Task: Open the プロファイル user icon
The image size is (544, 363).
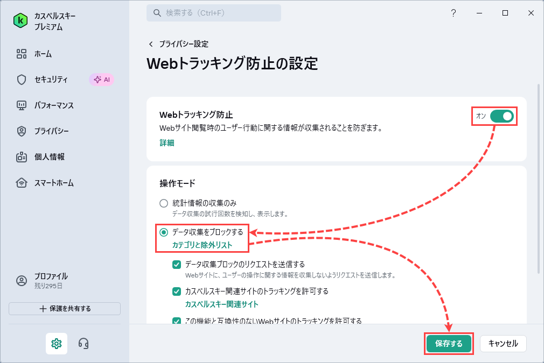Action: click(x=22, y=281)
